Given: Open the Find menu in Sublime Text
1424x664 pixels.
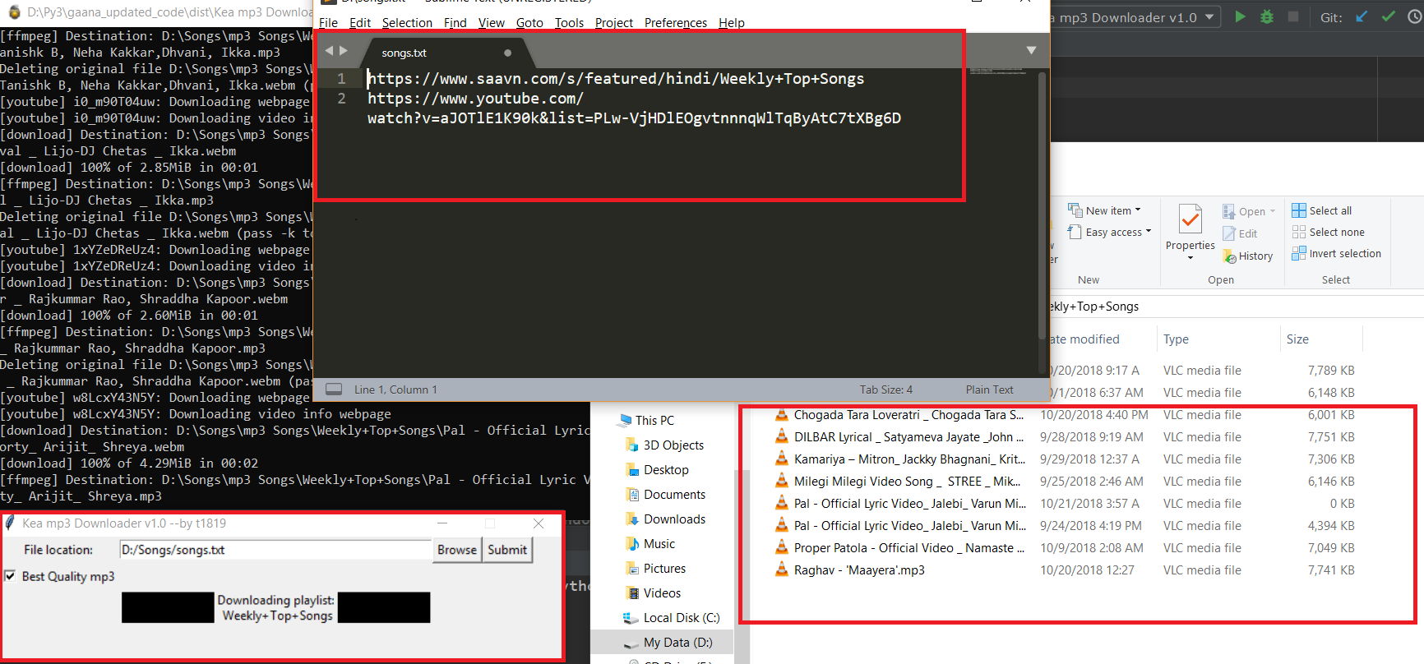Looking at the screenshot, I should 455,23.
